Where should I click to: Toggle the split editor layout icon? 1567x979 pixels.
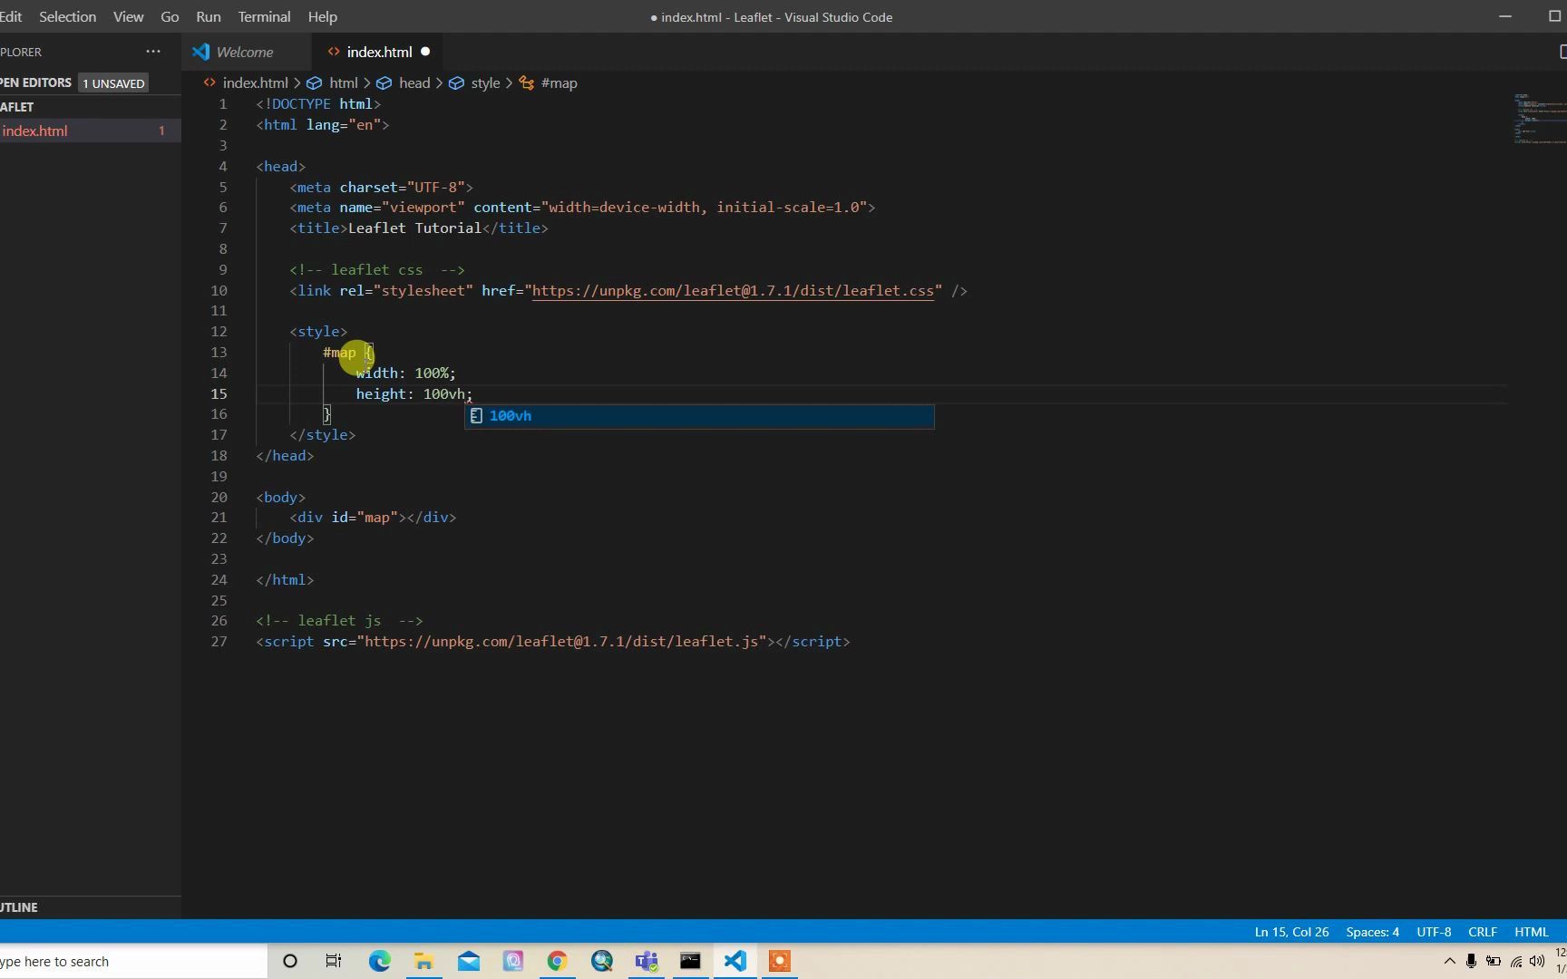(1561, 52)
